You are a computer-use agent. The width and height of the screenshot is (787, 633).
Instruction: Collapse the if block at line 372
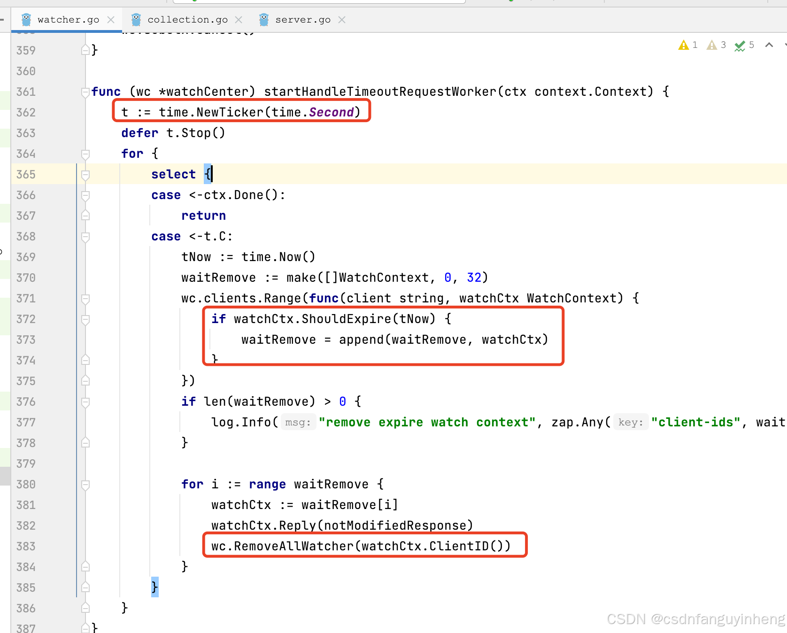pos(85,319)
